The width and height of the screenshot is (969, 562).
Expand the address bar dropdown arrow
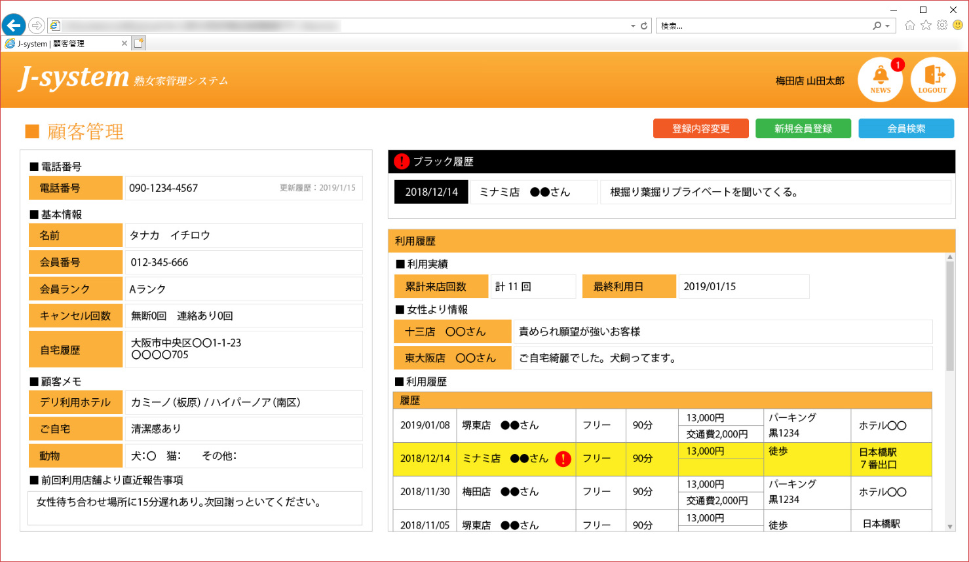click(x=633, y=26)
